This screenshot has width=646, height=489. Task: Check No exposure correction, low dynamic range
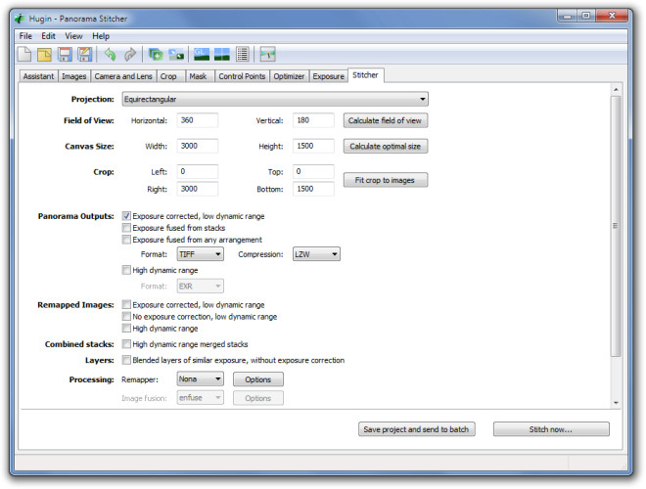tap(126, 317)
